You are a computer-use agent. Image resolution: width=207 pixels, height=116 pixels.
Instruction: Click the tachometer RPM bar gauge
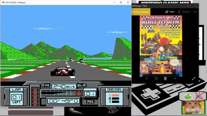[x=62, y=93]
